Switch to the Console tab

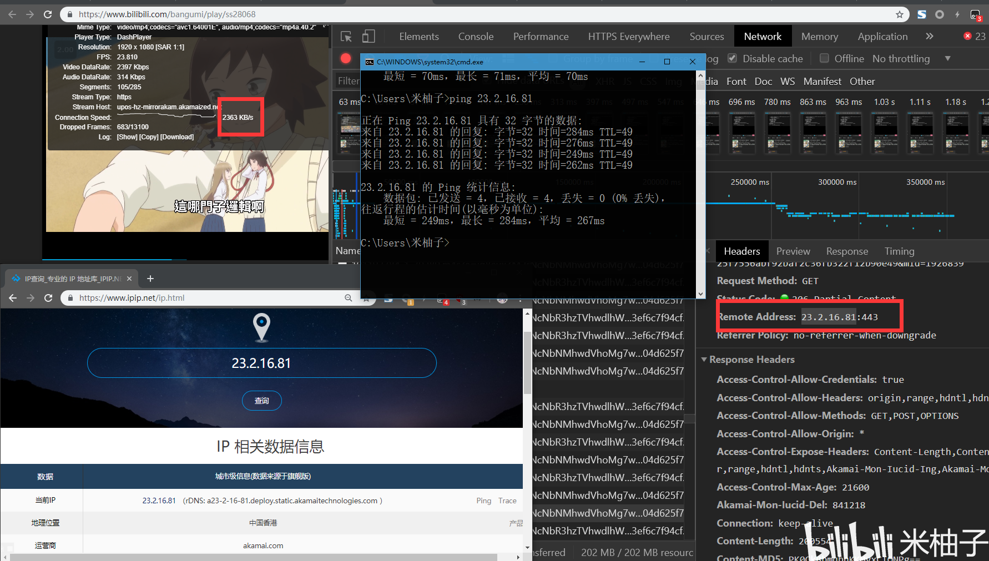tap(476, 36)
